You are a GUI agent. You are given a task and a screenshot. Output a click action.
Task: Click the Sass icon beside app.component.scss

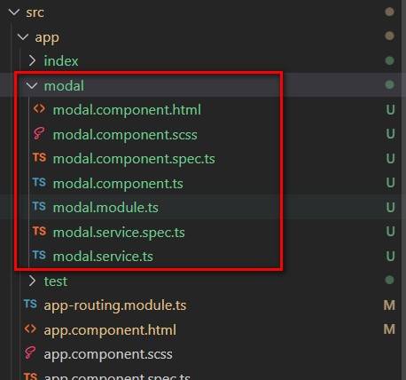point(30,352)
